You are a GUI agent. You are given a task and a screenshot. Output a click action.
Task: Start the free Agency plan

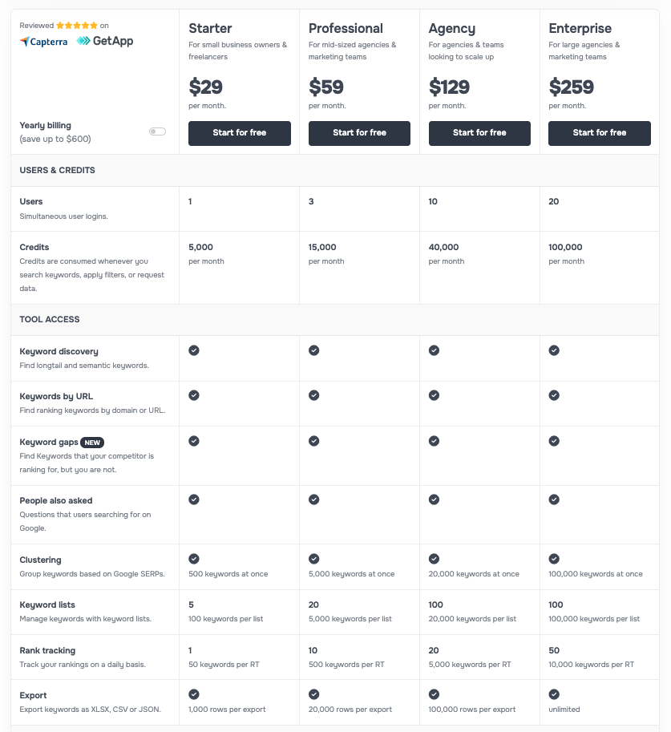point(479,133)
